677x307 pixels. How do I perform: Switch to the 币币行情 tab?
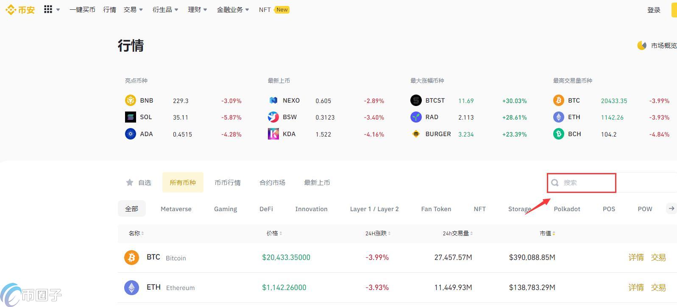tap(228, 182)
